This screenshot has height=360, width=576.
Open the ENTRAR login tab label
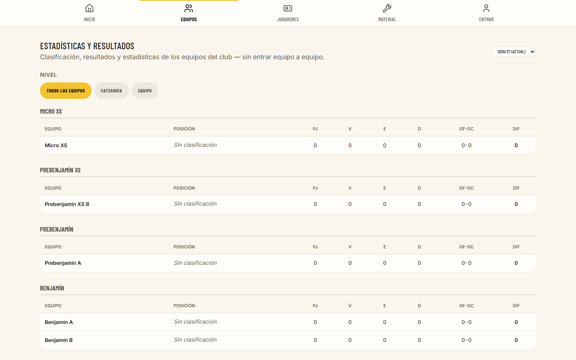click(x=486, y=20)
